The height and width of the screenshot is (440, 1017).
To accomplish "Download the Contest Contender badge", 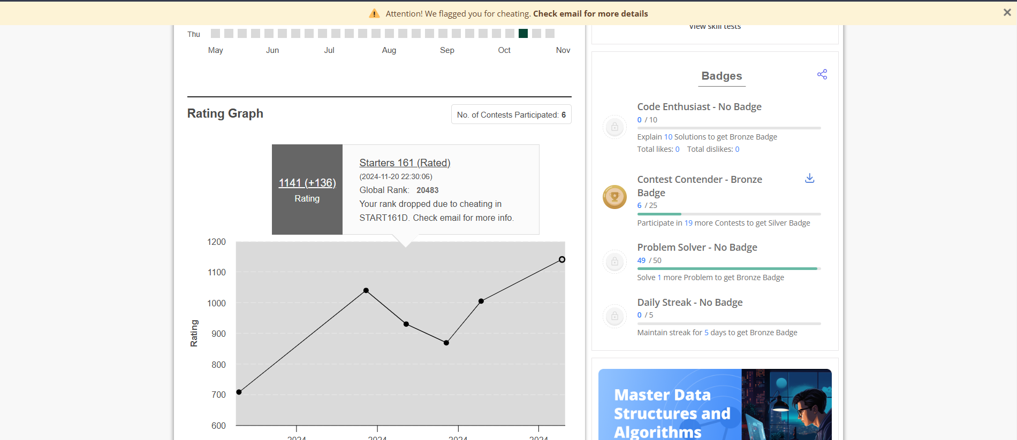I will click(x=810, y=178).
